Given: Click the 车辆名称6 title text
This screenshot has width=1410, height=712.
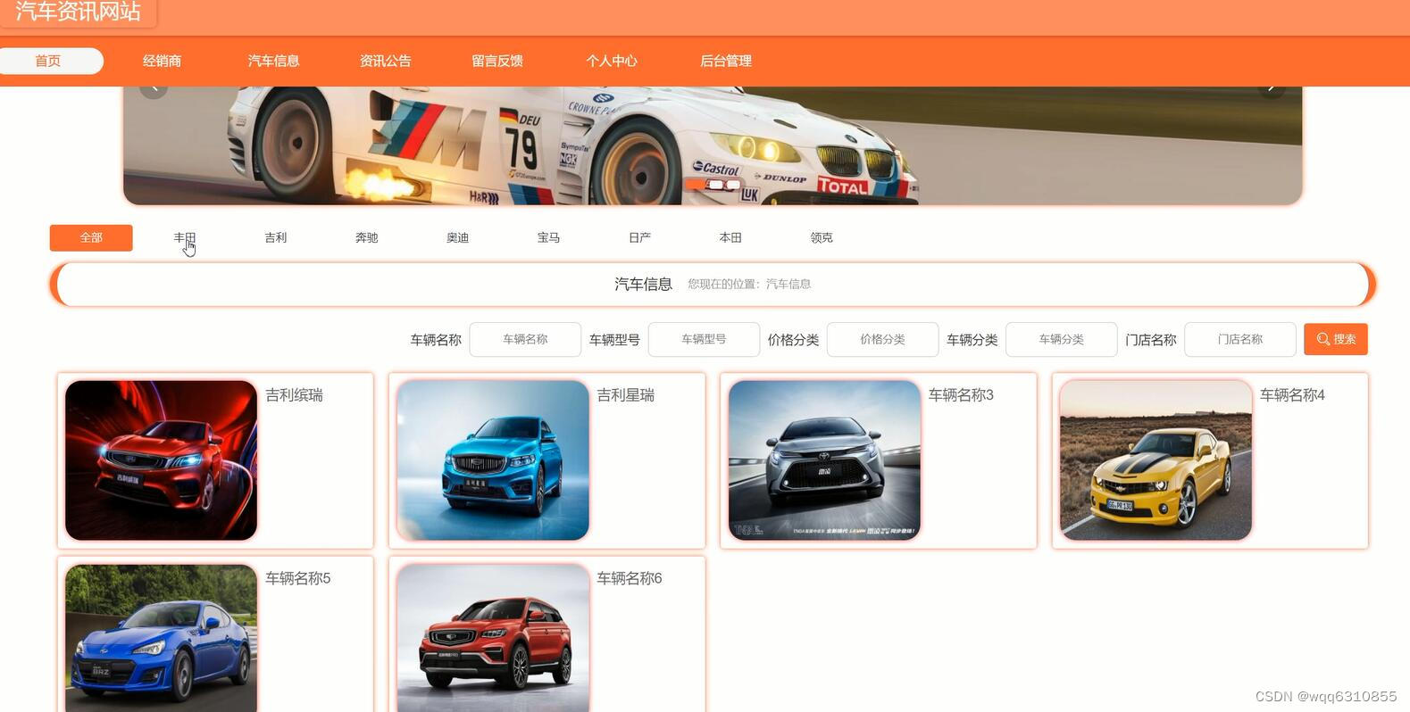Looking at the screenshot, I should [630, 578].
